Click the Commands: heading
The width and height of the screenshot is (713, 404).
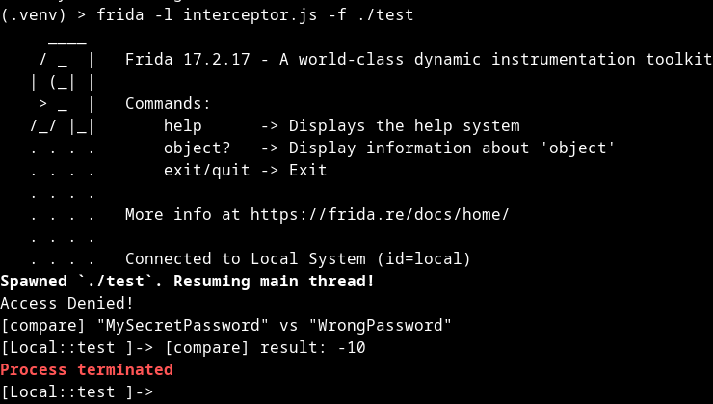[168, 103]
